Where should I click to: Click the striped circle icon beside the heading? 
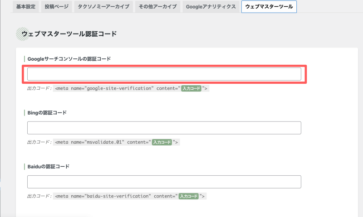tap(22, 34)
